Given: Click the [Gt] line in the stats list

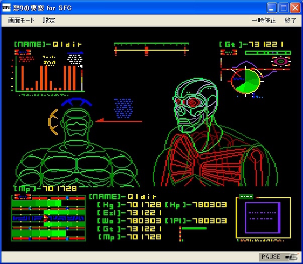Looking at the screenshot, I should pos(129,229).
